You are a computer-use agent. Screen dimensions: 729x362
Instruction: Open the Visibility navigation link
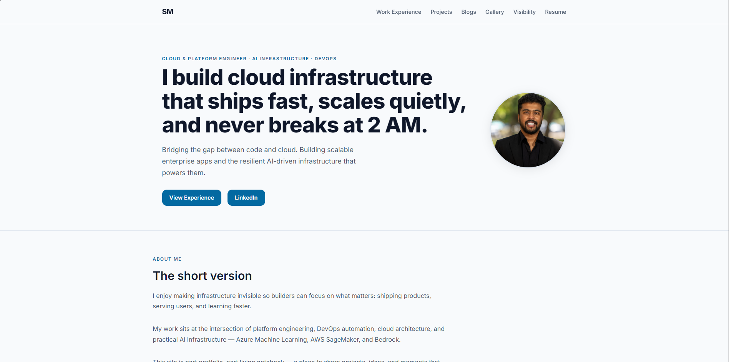click(x=524, y=12)
